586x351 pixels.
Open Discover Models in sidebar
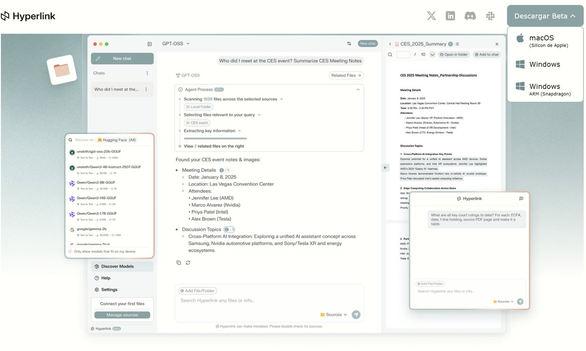click(x=122, y=266)
